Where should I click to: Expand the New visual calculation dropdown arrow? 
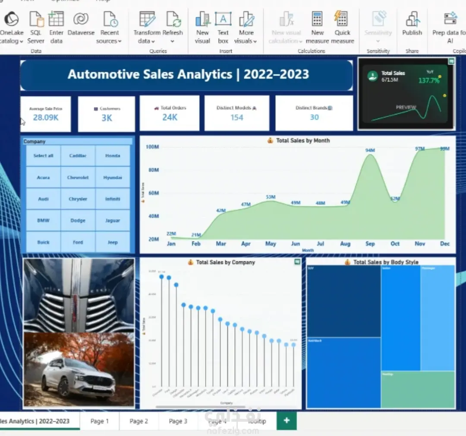coord(300,41)
